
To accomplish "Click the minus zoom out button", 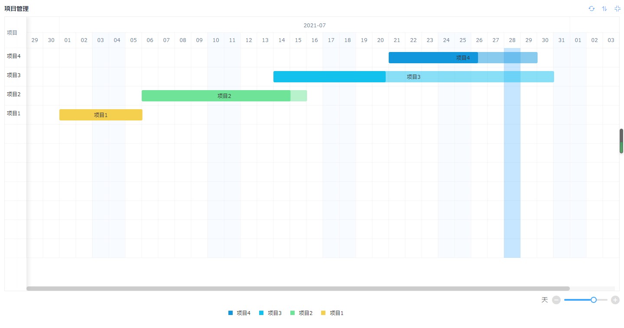I will (x=556, y=300).
